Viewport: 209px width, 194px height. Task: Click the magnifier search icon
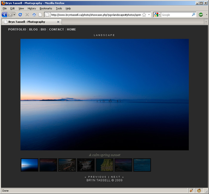pyautogui.click(x=193, y=15)
